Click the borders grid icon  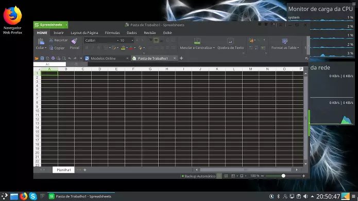tap(106, 48)
